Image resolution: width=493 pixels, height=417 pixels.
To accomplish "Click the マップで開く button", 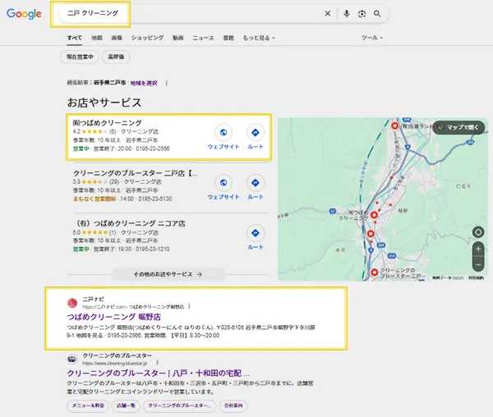I will coord(458,127).
